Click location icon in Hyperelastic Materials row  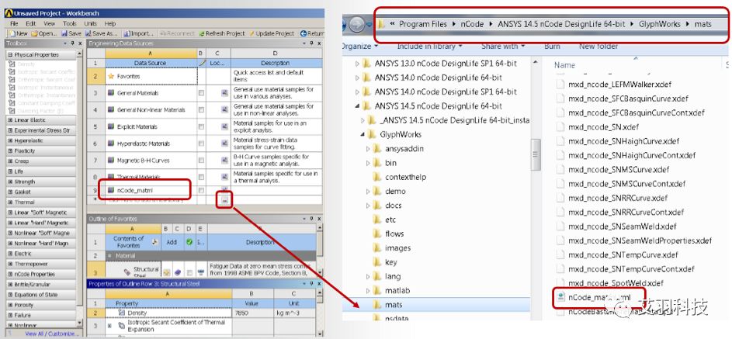[224, 144]
